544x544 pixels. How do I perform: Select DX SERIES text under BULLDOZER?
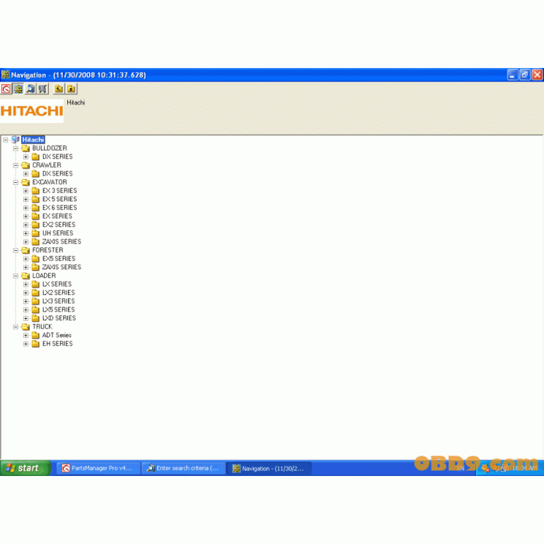[57, 157]
